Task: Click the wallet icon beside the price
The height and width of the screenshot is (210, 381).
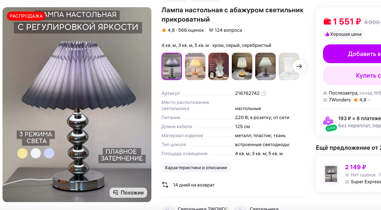Action: click(x=327, y=22)
